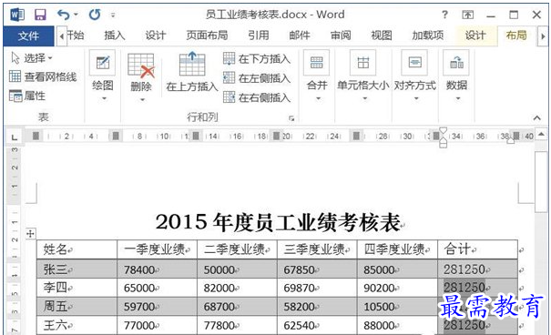Screen dimensions: 551x335
Task: Click the title 2015年度员工业绩考核表
Action: pyautogui.click(x=278, y=223)
